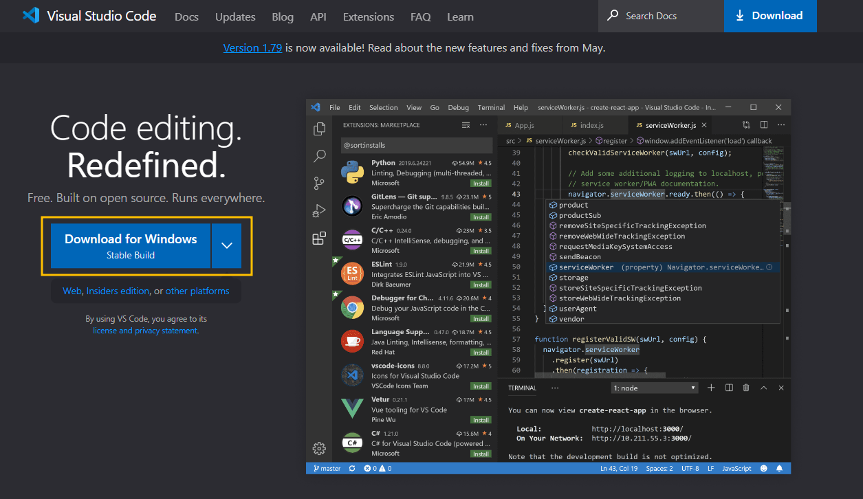This screenshot has height=499, width=863.
Task: Open the File menu in VS Code
Action: (x=335, y=107)
